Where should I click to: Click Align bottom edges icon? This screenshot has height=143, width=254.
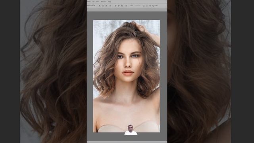(x=122, y=6)
